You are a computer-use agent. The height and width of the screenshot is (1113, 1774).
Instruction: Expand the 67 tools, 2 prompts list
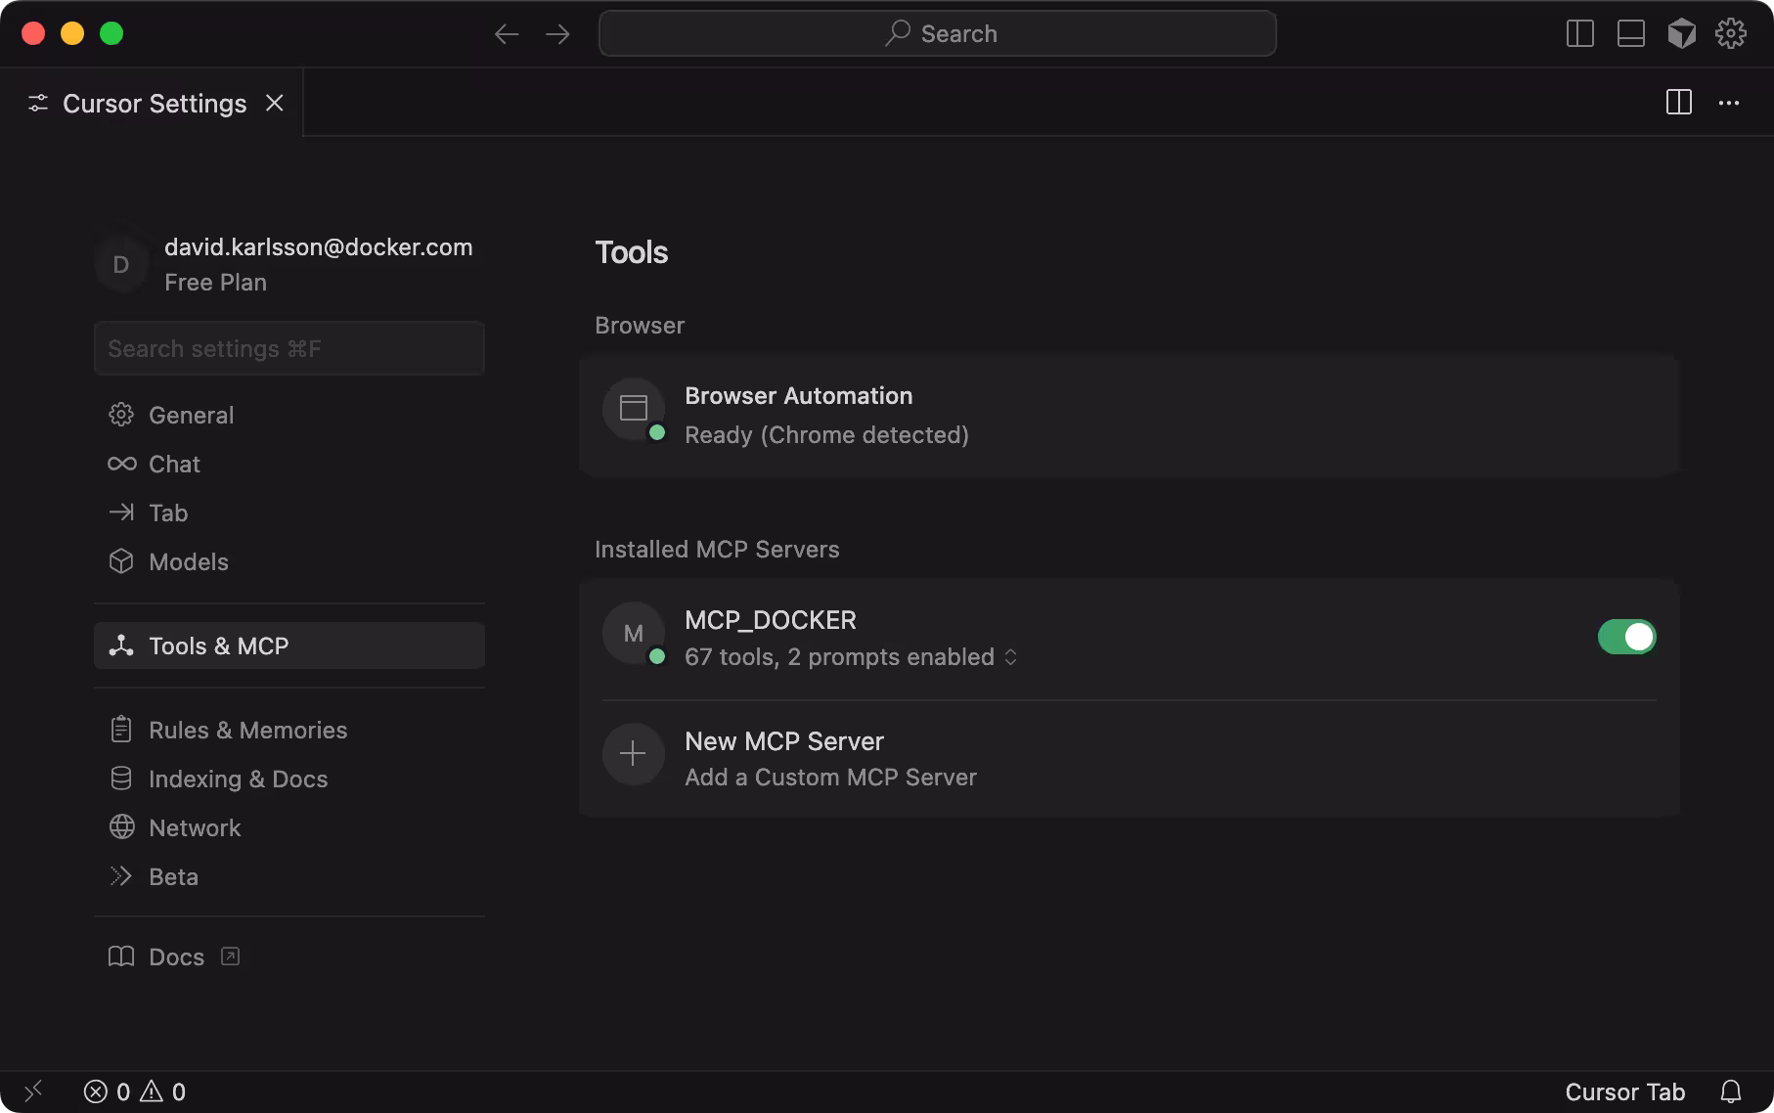tap(850, 657)
